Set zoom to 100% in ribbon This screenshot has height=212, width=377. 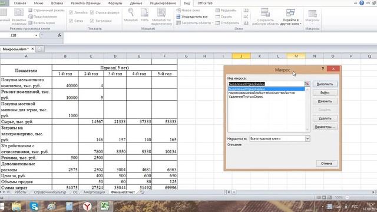145,15
